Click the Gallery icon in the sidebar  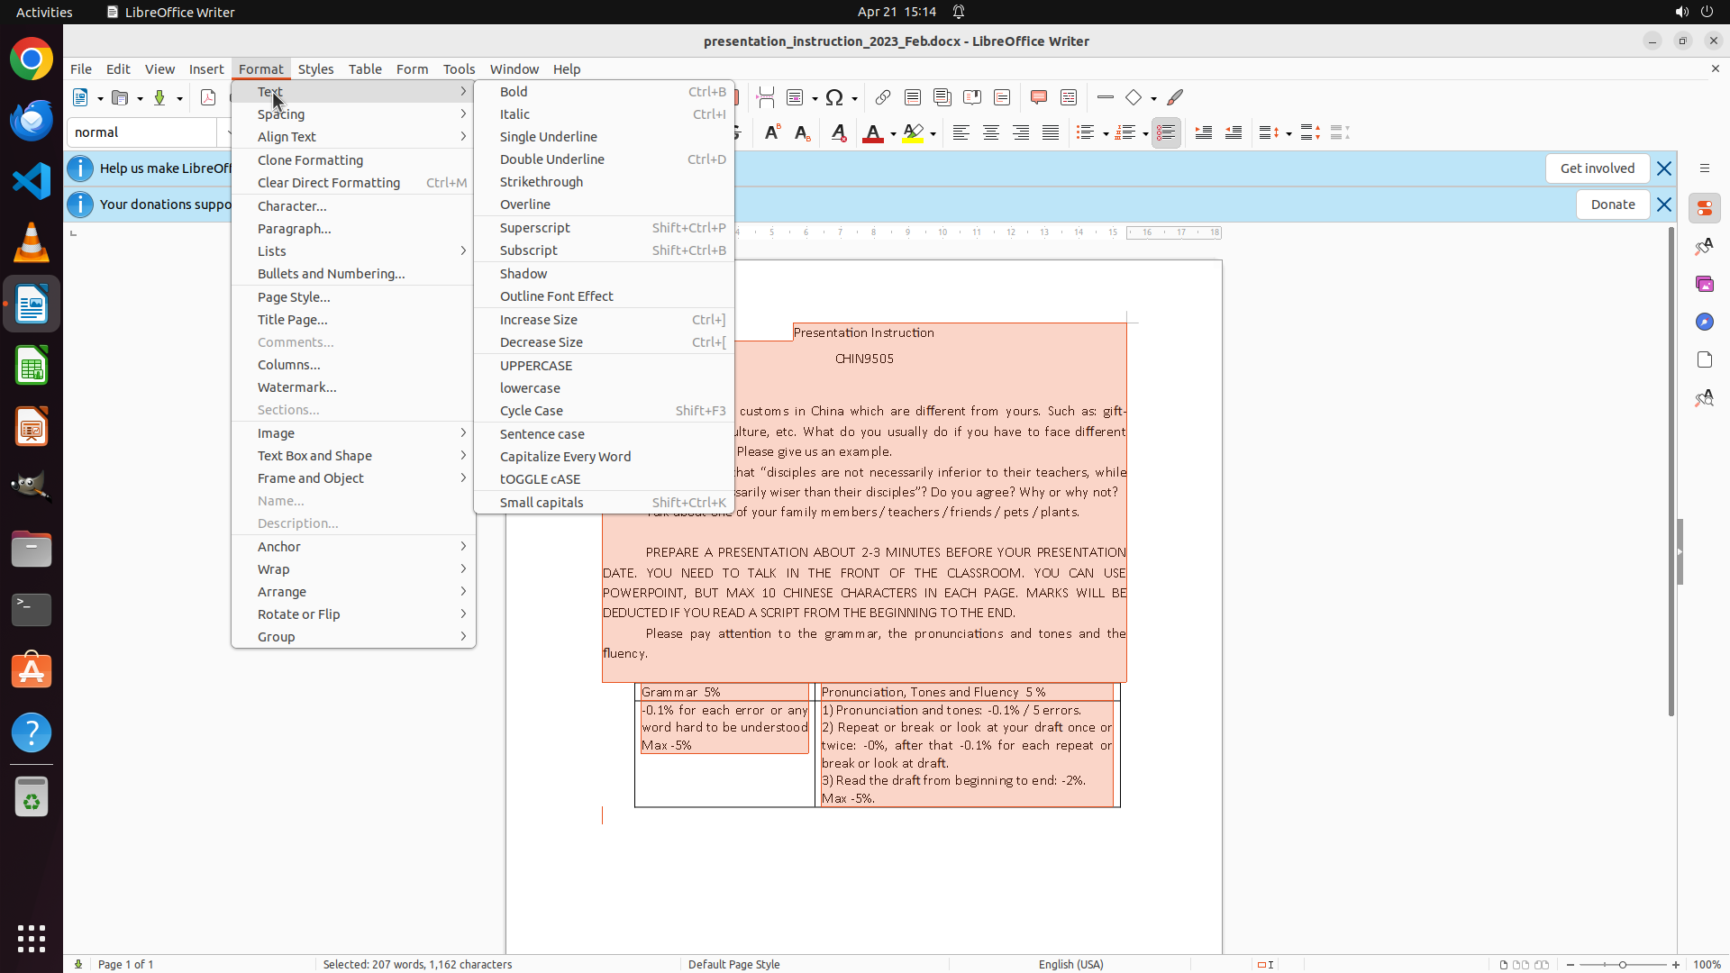[x=1704, y=285]
